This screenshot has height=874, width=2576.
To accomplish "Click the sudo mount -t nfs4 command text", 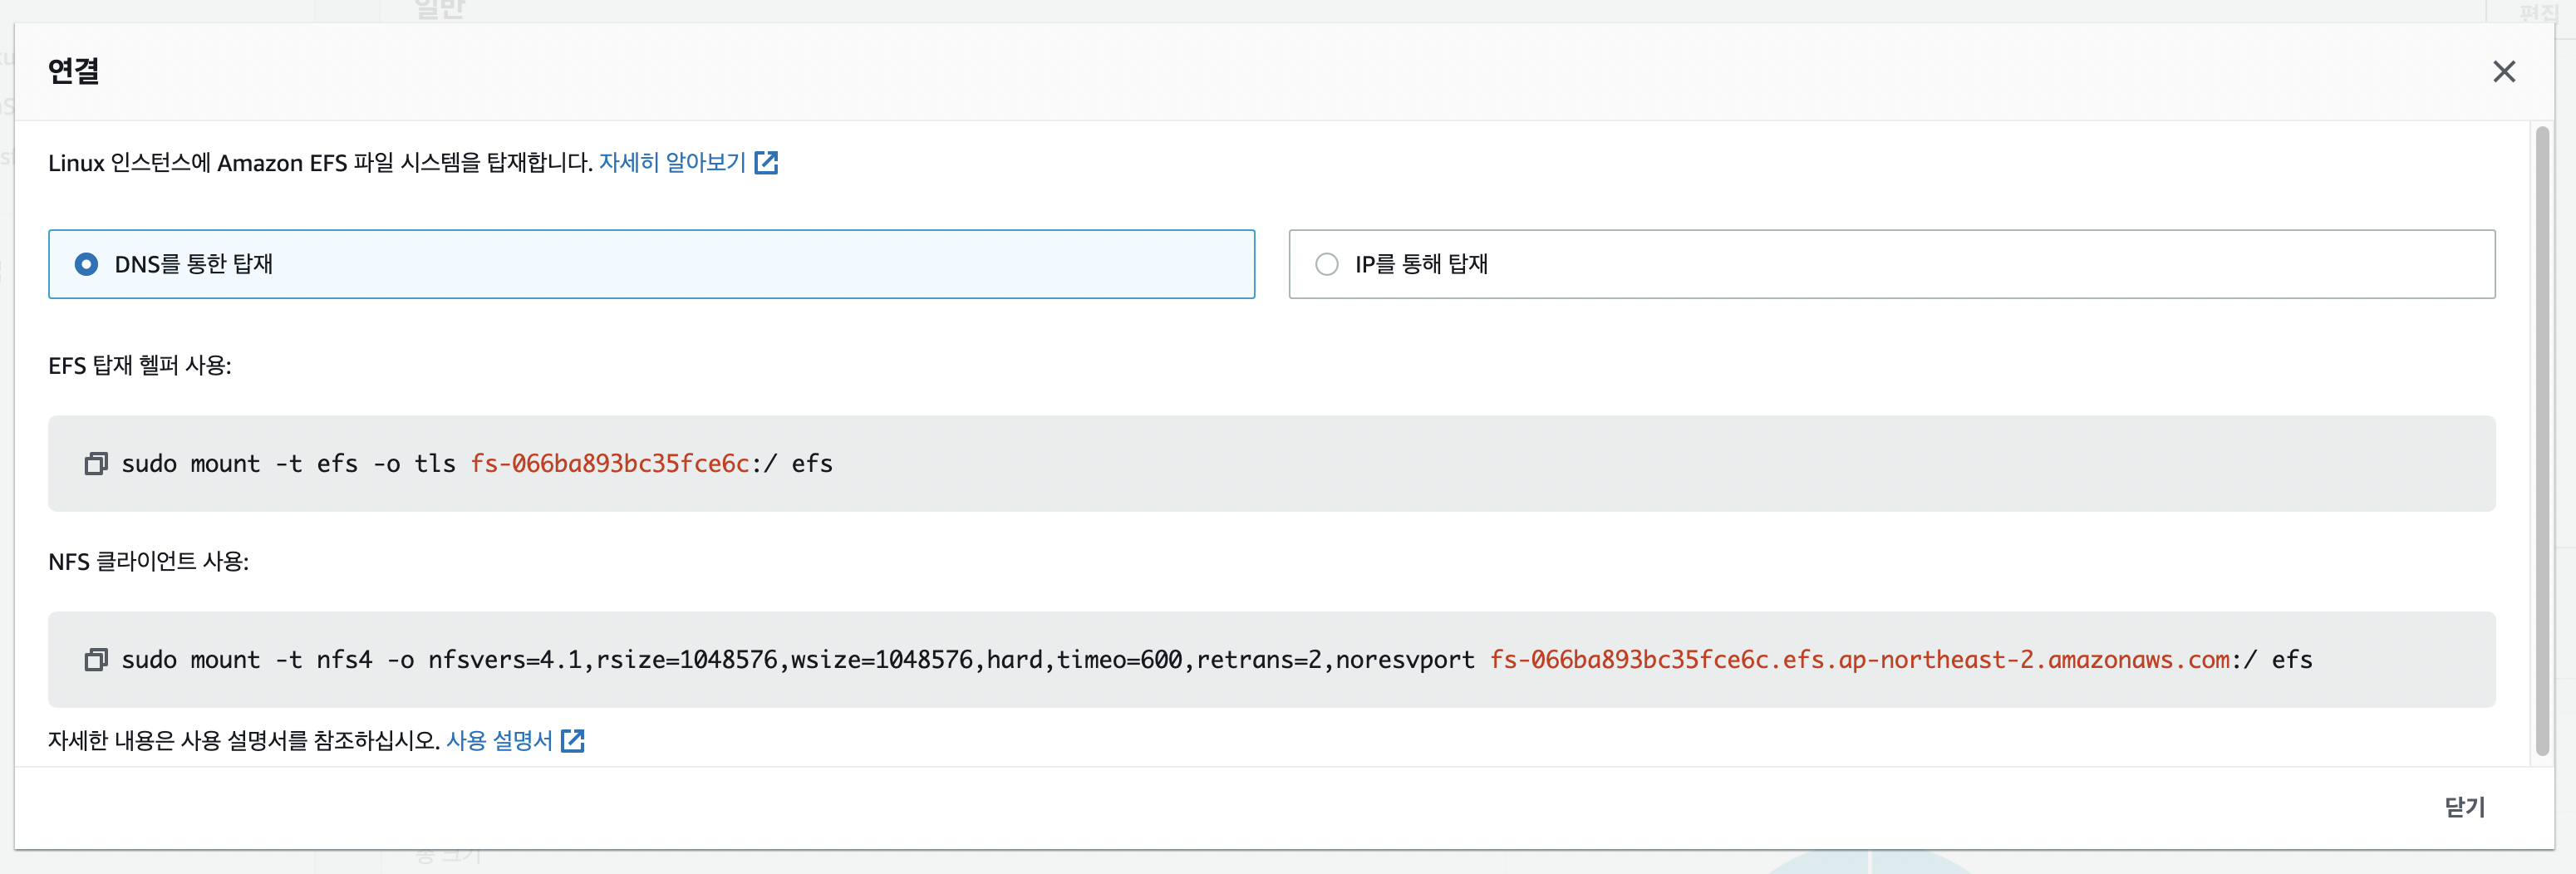I will point(1216,660).
